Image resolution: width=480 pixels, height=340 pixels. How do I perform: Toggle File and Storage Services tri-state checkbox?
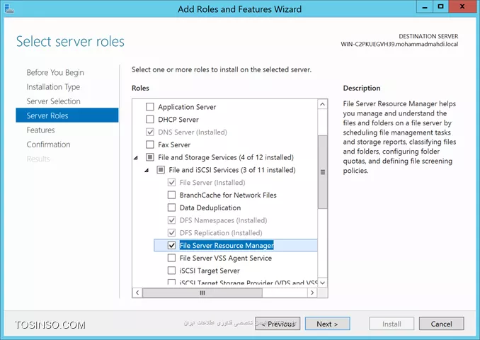pos(150,157)
